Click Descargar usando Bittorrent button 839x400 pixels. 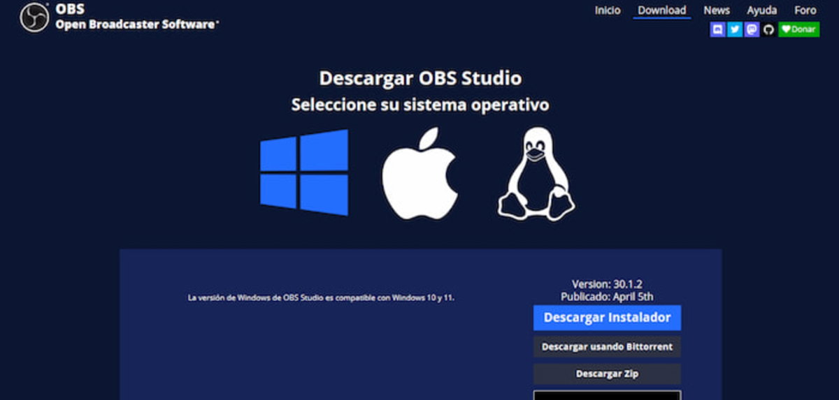pyautogui.click(x=607, y=347)
